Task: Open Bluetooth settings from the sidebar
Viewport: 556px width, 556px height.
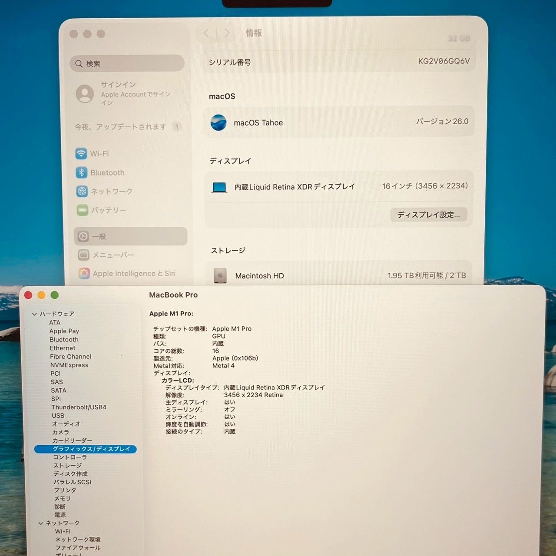Action: coord(82,172)
